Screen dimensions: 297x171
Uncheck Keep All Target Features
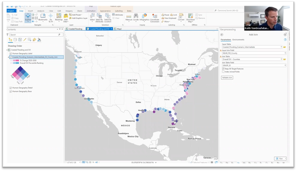pos(223,69)
